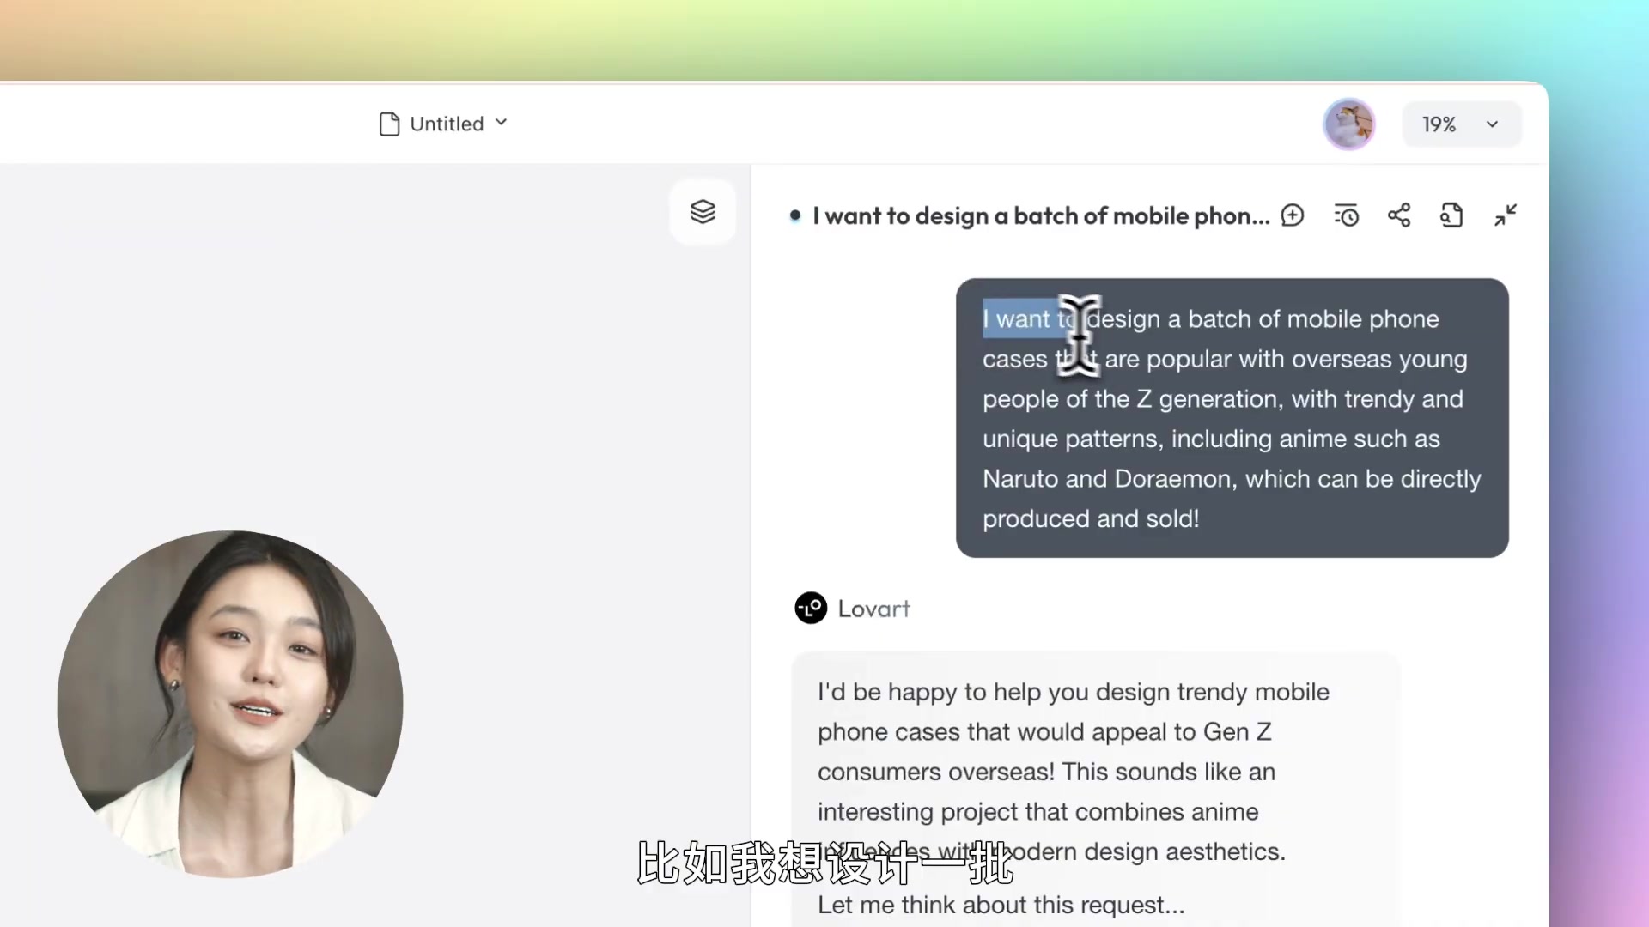Open chat history list icon
The height and width of the screenshot is (927, 1649).
click(x=1346, y=215)
